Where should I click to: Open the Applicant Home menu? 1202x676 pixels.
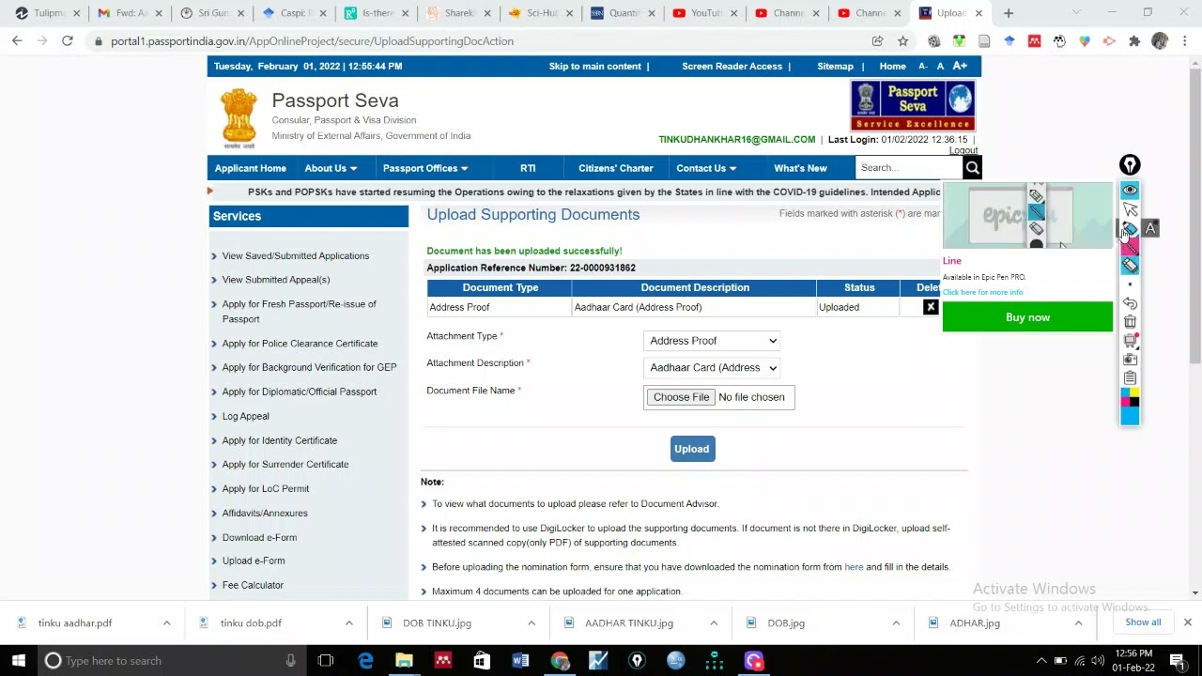pyautogui.click(x=250, y=168)
